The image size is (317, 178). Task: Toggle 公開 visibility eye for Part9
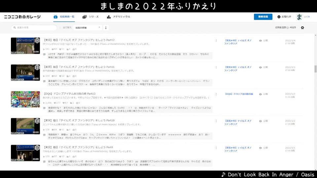click(261, 148)
